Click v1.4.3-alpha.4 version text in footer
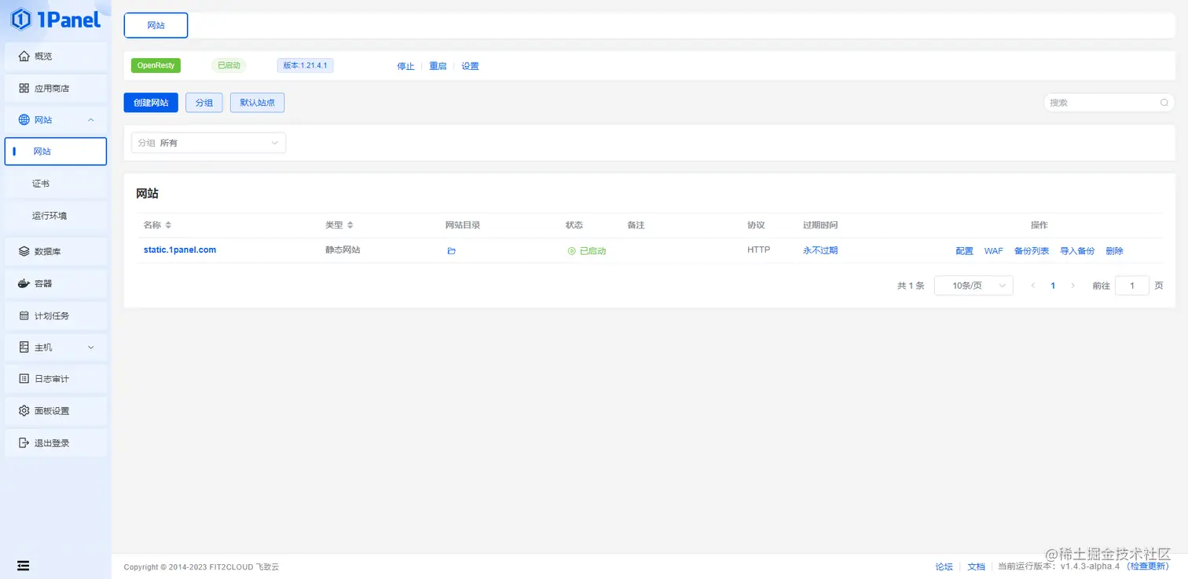This screenshot has height=579, width=1188. (x=1090, y=566)
